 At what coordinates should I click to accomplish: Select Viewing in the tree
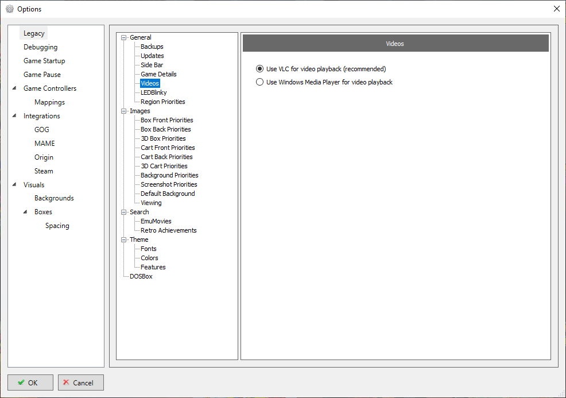click(x=151, y=203)
